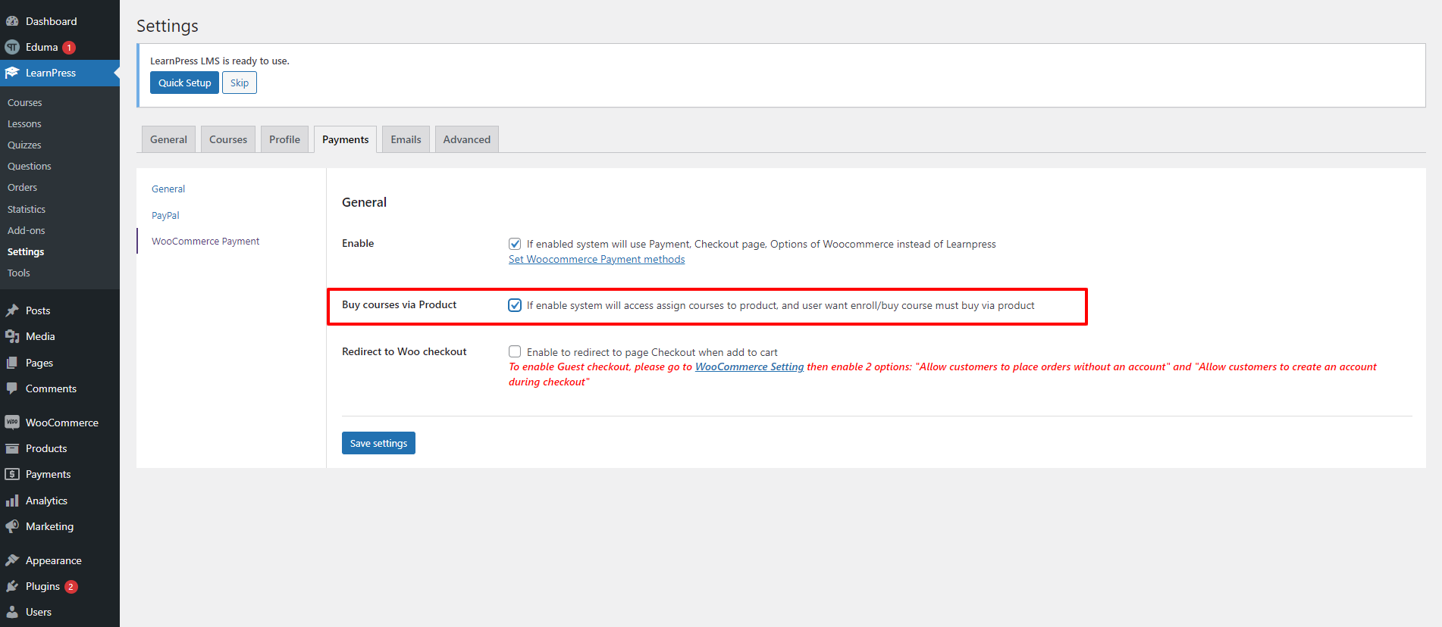Screen dimensions: 1442x627
Task: Click the Quick Setup button
Action: pyautogui.click(x=184, y=83)
